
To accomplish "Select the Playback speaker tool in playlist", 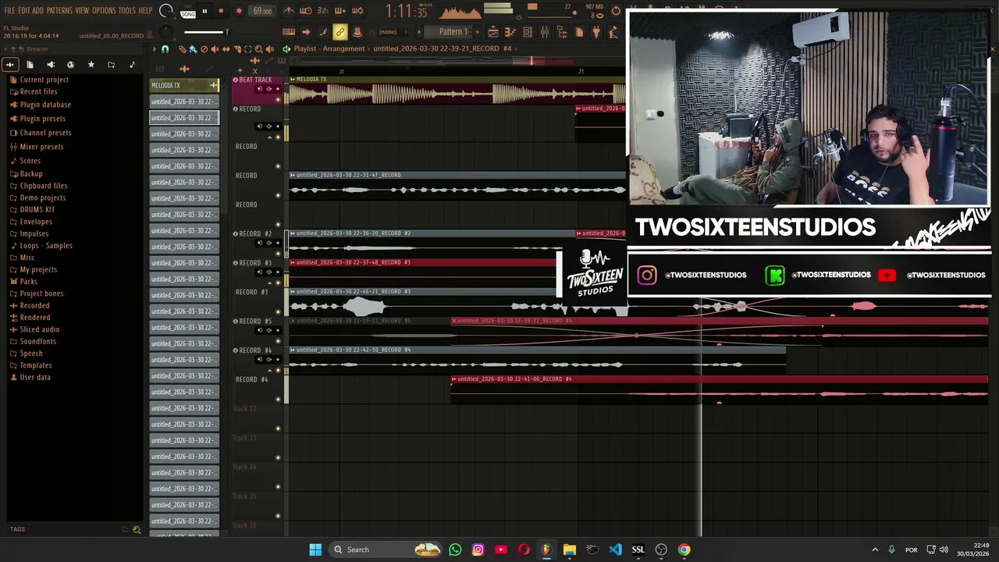I will click(269, 48).
